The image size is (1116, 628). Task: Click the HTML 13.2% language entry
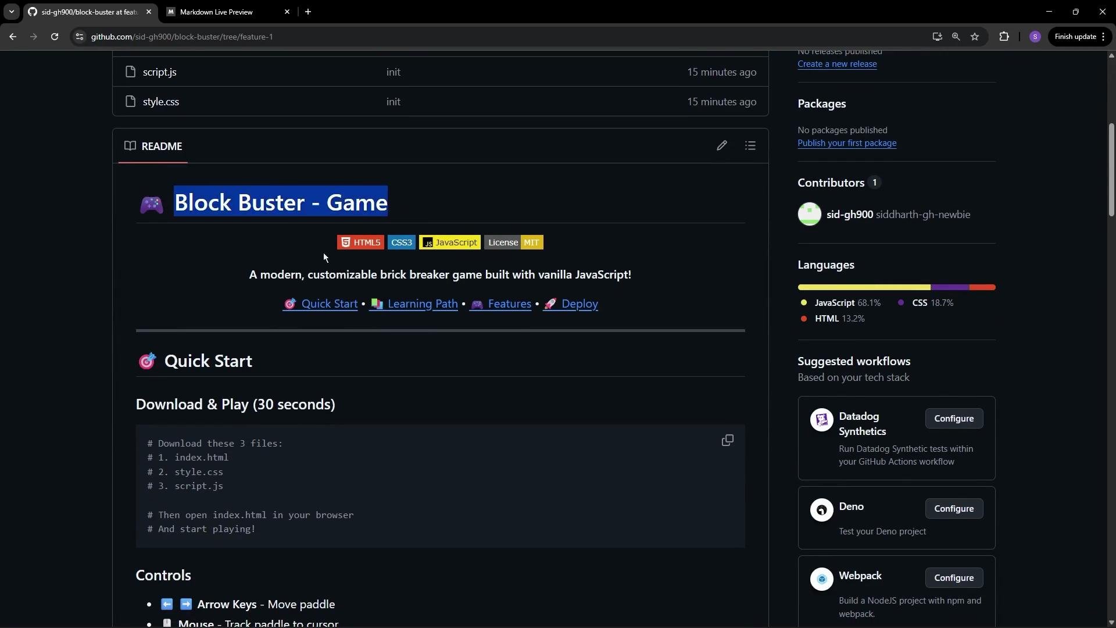(833, 319)
